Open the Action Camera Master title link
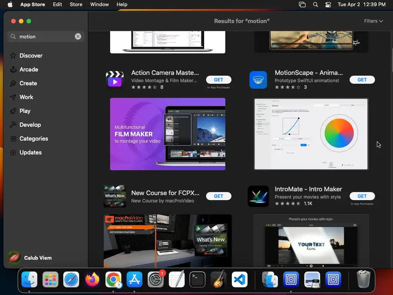This screenshot has height=295, width=393. [x=165, y=73]
